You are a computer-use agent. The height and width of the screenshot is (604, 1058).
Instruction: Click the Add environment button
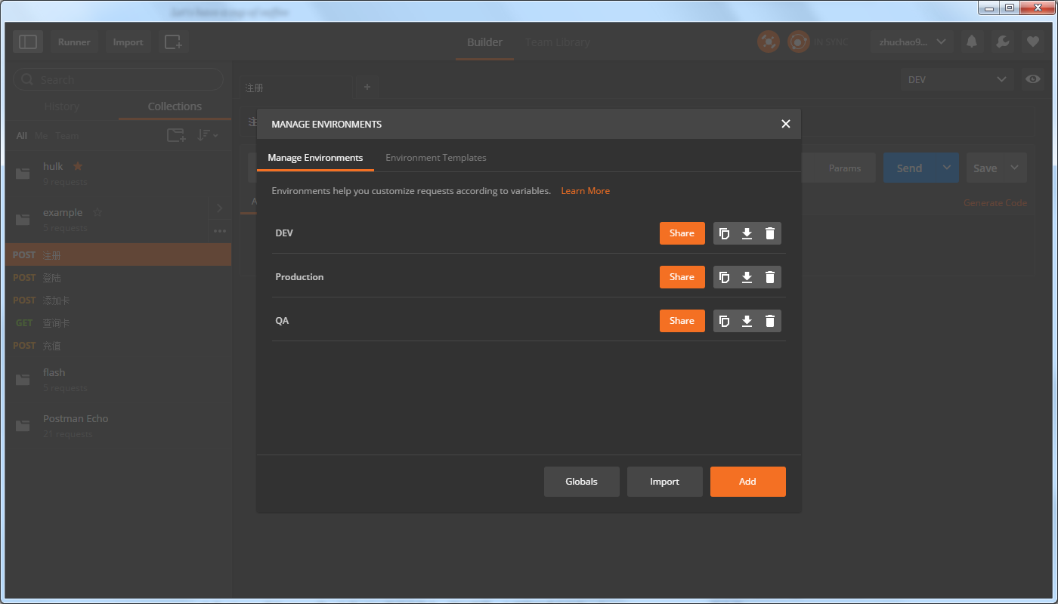[748, 482]
